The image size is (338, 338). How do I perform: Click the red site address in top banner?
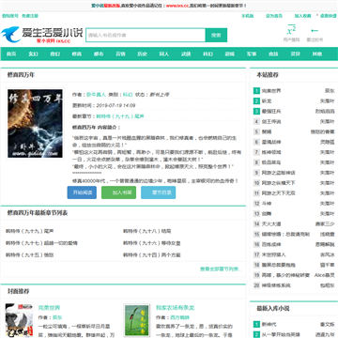[177, 6]
